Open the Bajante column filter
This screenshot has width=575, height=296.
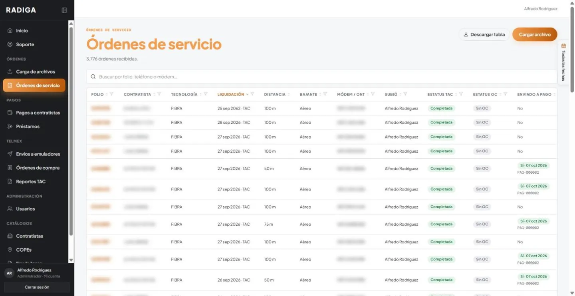325,94
